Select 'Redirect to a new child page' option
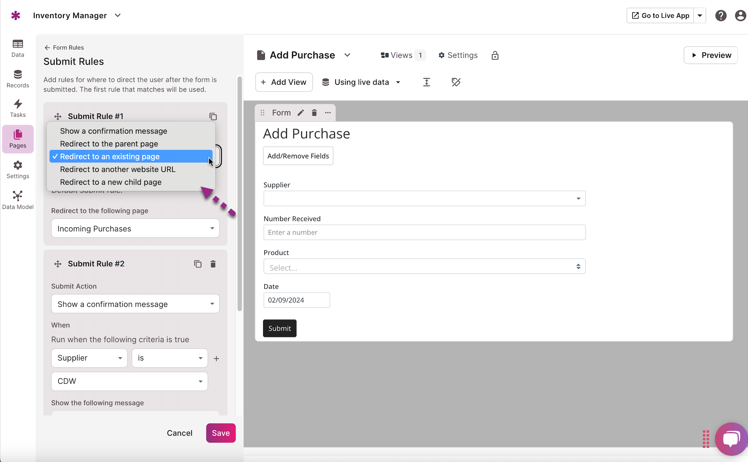The height and width of the screenshot is (462, 748). (131, 182)
